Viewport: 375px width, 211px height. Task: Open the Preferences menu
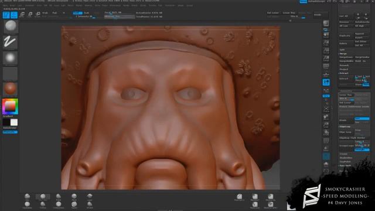pos(115,5)
